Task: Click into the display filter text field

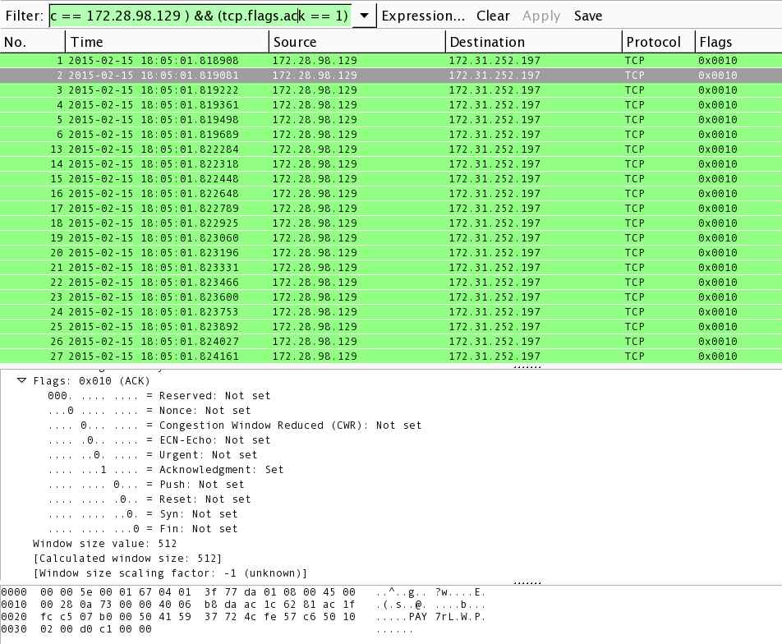Action: [200, 16]
